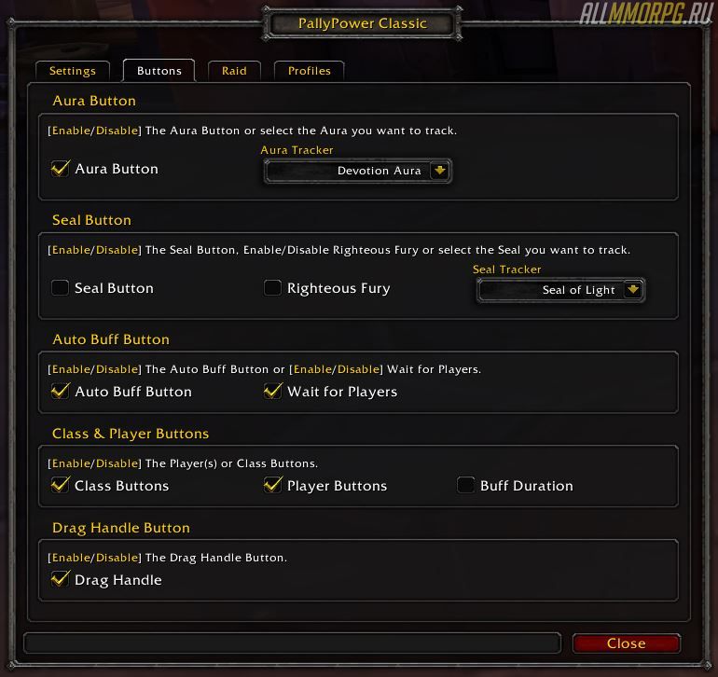The image size is (718, 677).
Task: Open the Profiles tab
Action: coord(309,71)
